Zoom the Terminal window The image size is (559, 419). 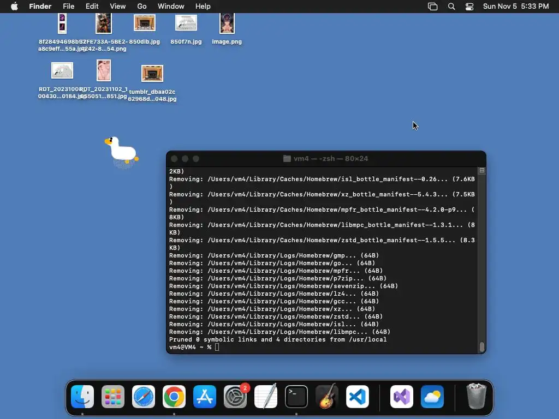pos(196,159)
